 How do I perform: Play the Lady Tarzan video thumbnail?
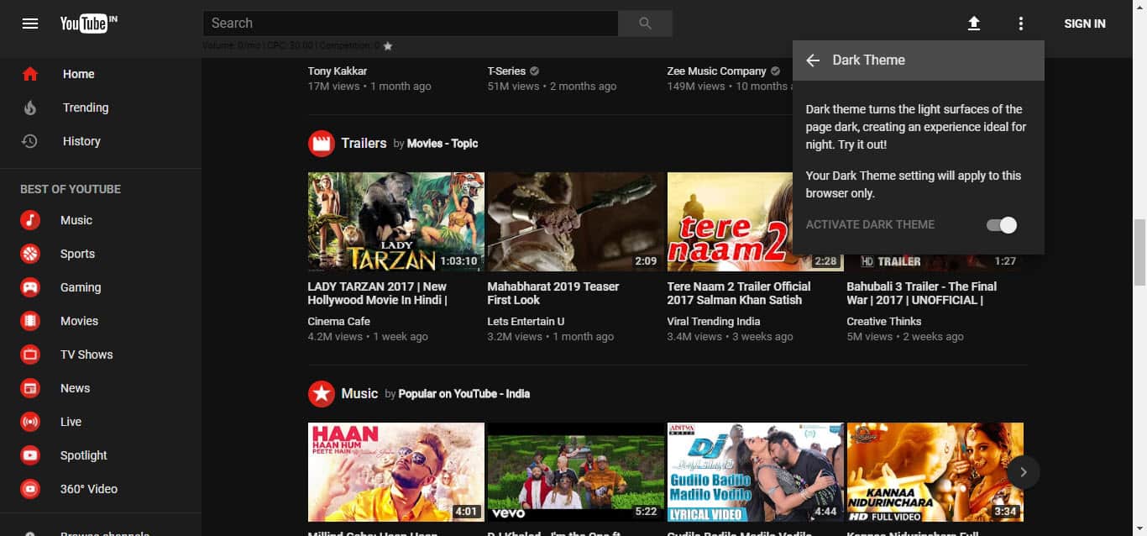pyautogui.click(x=396, y=222)
